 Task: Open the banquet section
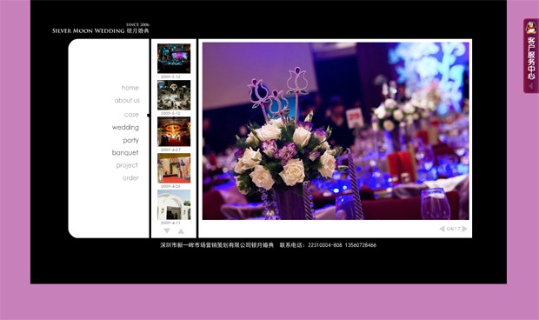pyautogui.click(x=125, y=153)
